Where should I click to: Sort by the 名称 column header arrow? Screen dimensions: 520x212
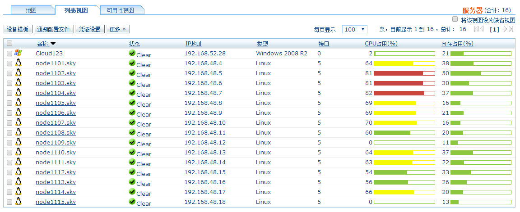coord(53,44)
